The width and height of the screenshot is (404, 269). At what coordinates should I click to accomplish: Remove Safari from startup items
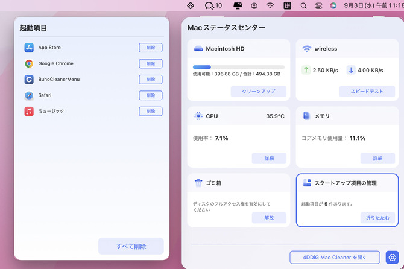click(x=151, y=95)
